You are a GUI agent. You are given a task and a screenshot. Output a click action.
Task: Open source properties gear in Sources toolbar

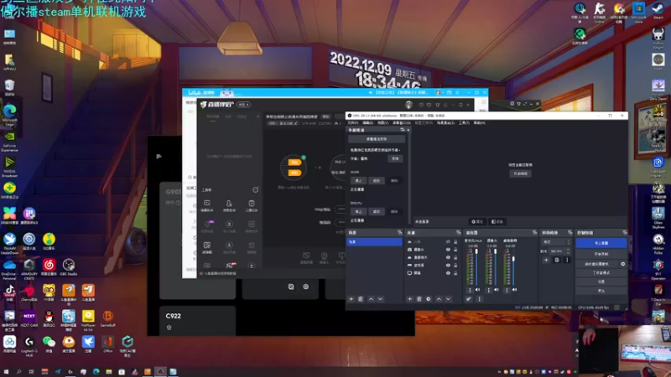429,299
